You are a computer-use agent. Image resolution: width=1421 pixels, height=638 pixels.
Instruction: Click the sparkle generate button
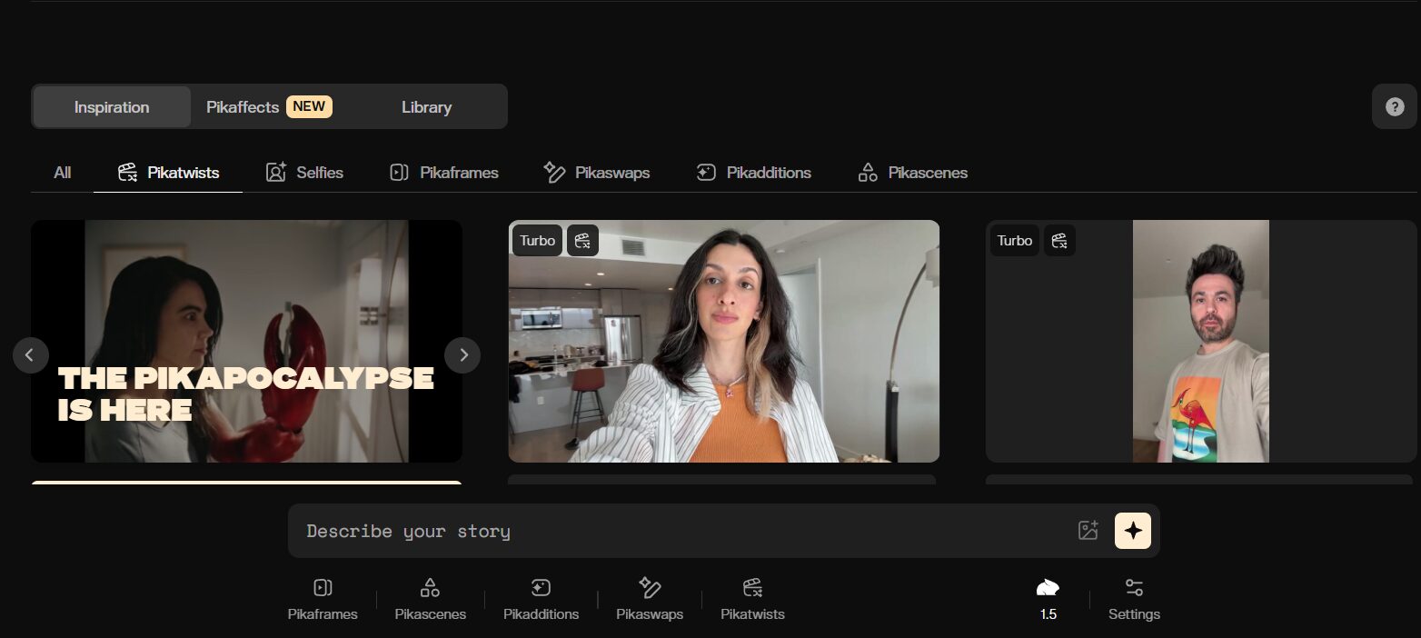pyautogui.click(x=1133, y=531)
